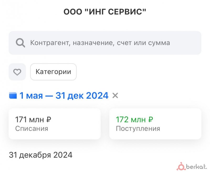Open the Категории filter
The width and height of the screenshot is (210, 173).
(53, 72)
